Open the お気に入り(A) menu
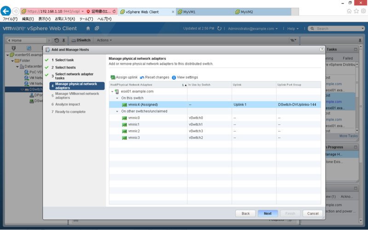 point(65,19)
